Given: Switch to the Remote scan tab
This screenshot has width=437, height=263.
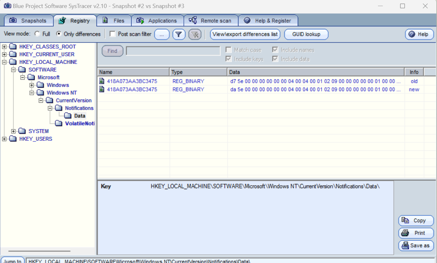Looking at the screenshot, I should [x=211, y=20].
